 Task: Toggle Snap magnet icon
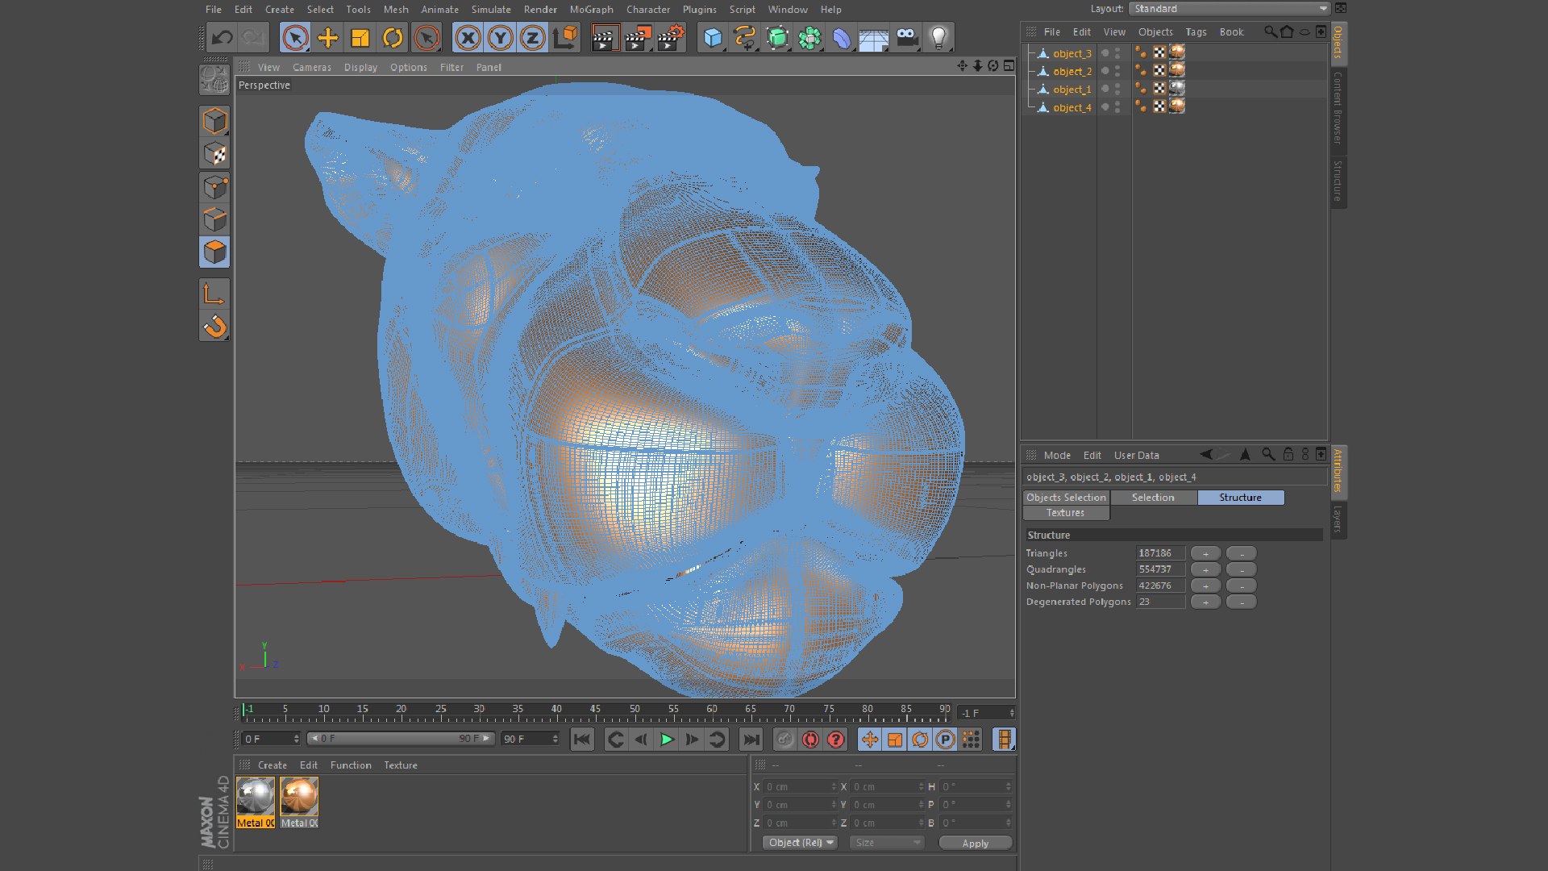(214, 327)
